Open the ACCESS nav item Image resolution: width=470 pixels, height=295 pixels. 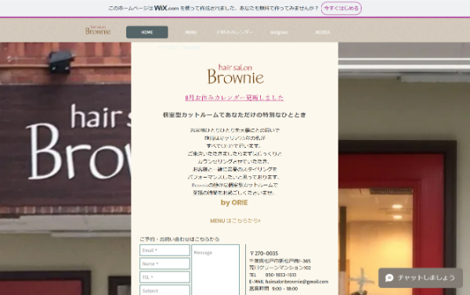coord(323,32)
